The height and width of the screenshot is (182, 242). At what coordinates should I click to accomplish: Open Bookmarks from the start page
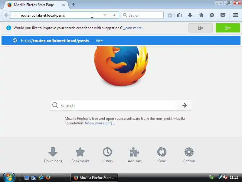[x=80, y=155]
